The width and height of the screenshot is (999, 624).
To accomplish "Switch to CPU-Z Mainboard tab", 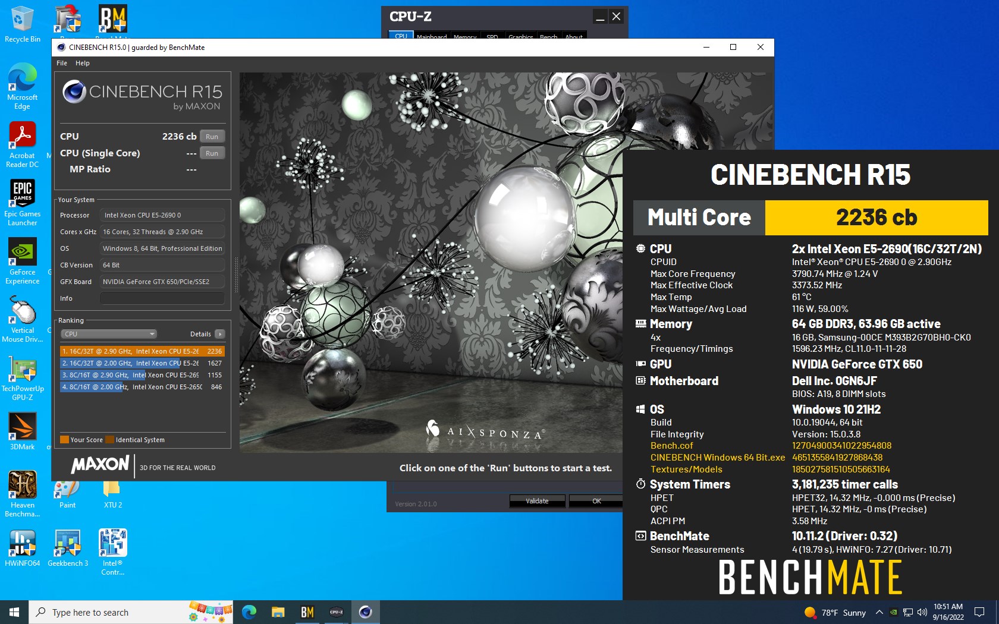I will point(432,36).
